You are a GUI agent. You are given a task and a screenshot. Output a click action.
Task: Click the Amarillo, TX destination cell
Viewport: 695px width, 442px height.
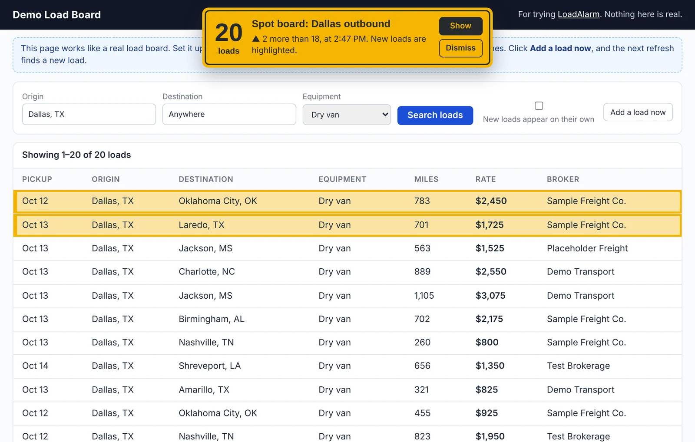pyautogui.click(x=204, y=390)
